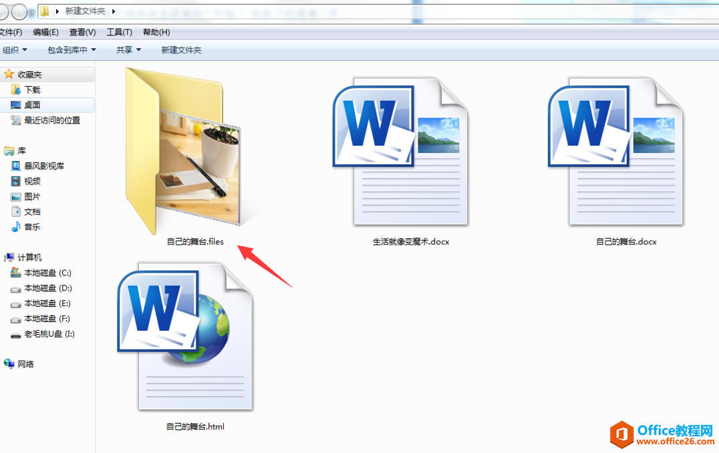Click the 本地磁盘 (E:) drive icon
Viewport: 719px width, 453px height.
pyautogui.click(x=15, y=305)
